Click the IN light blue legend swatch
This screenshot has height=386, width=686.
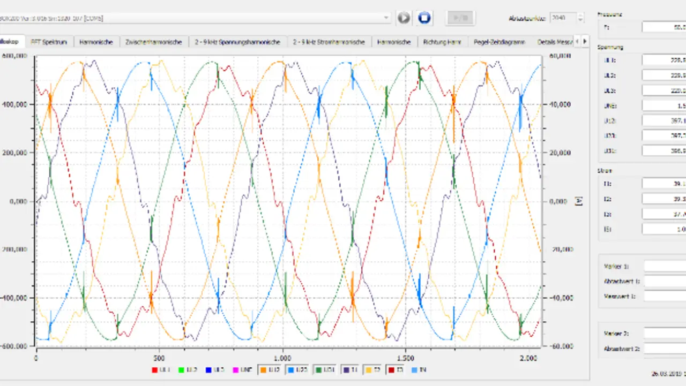point(414,370)
